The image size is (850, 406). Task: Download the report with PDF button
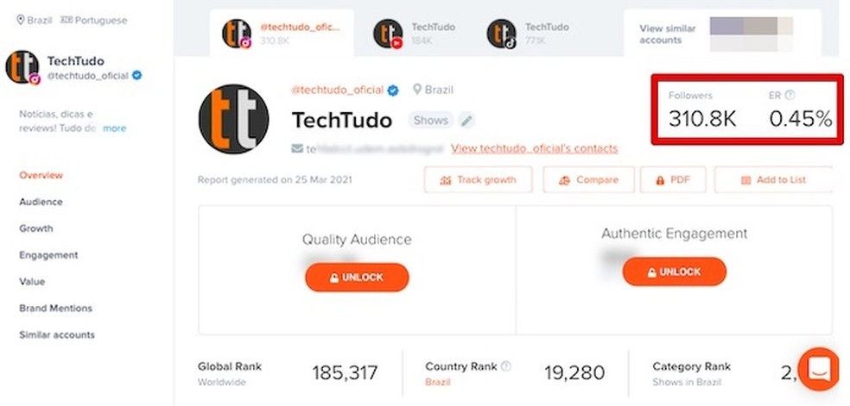pyautogui.click(x=671, y=180)
